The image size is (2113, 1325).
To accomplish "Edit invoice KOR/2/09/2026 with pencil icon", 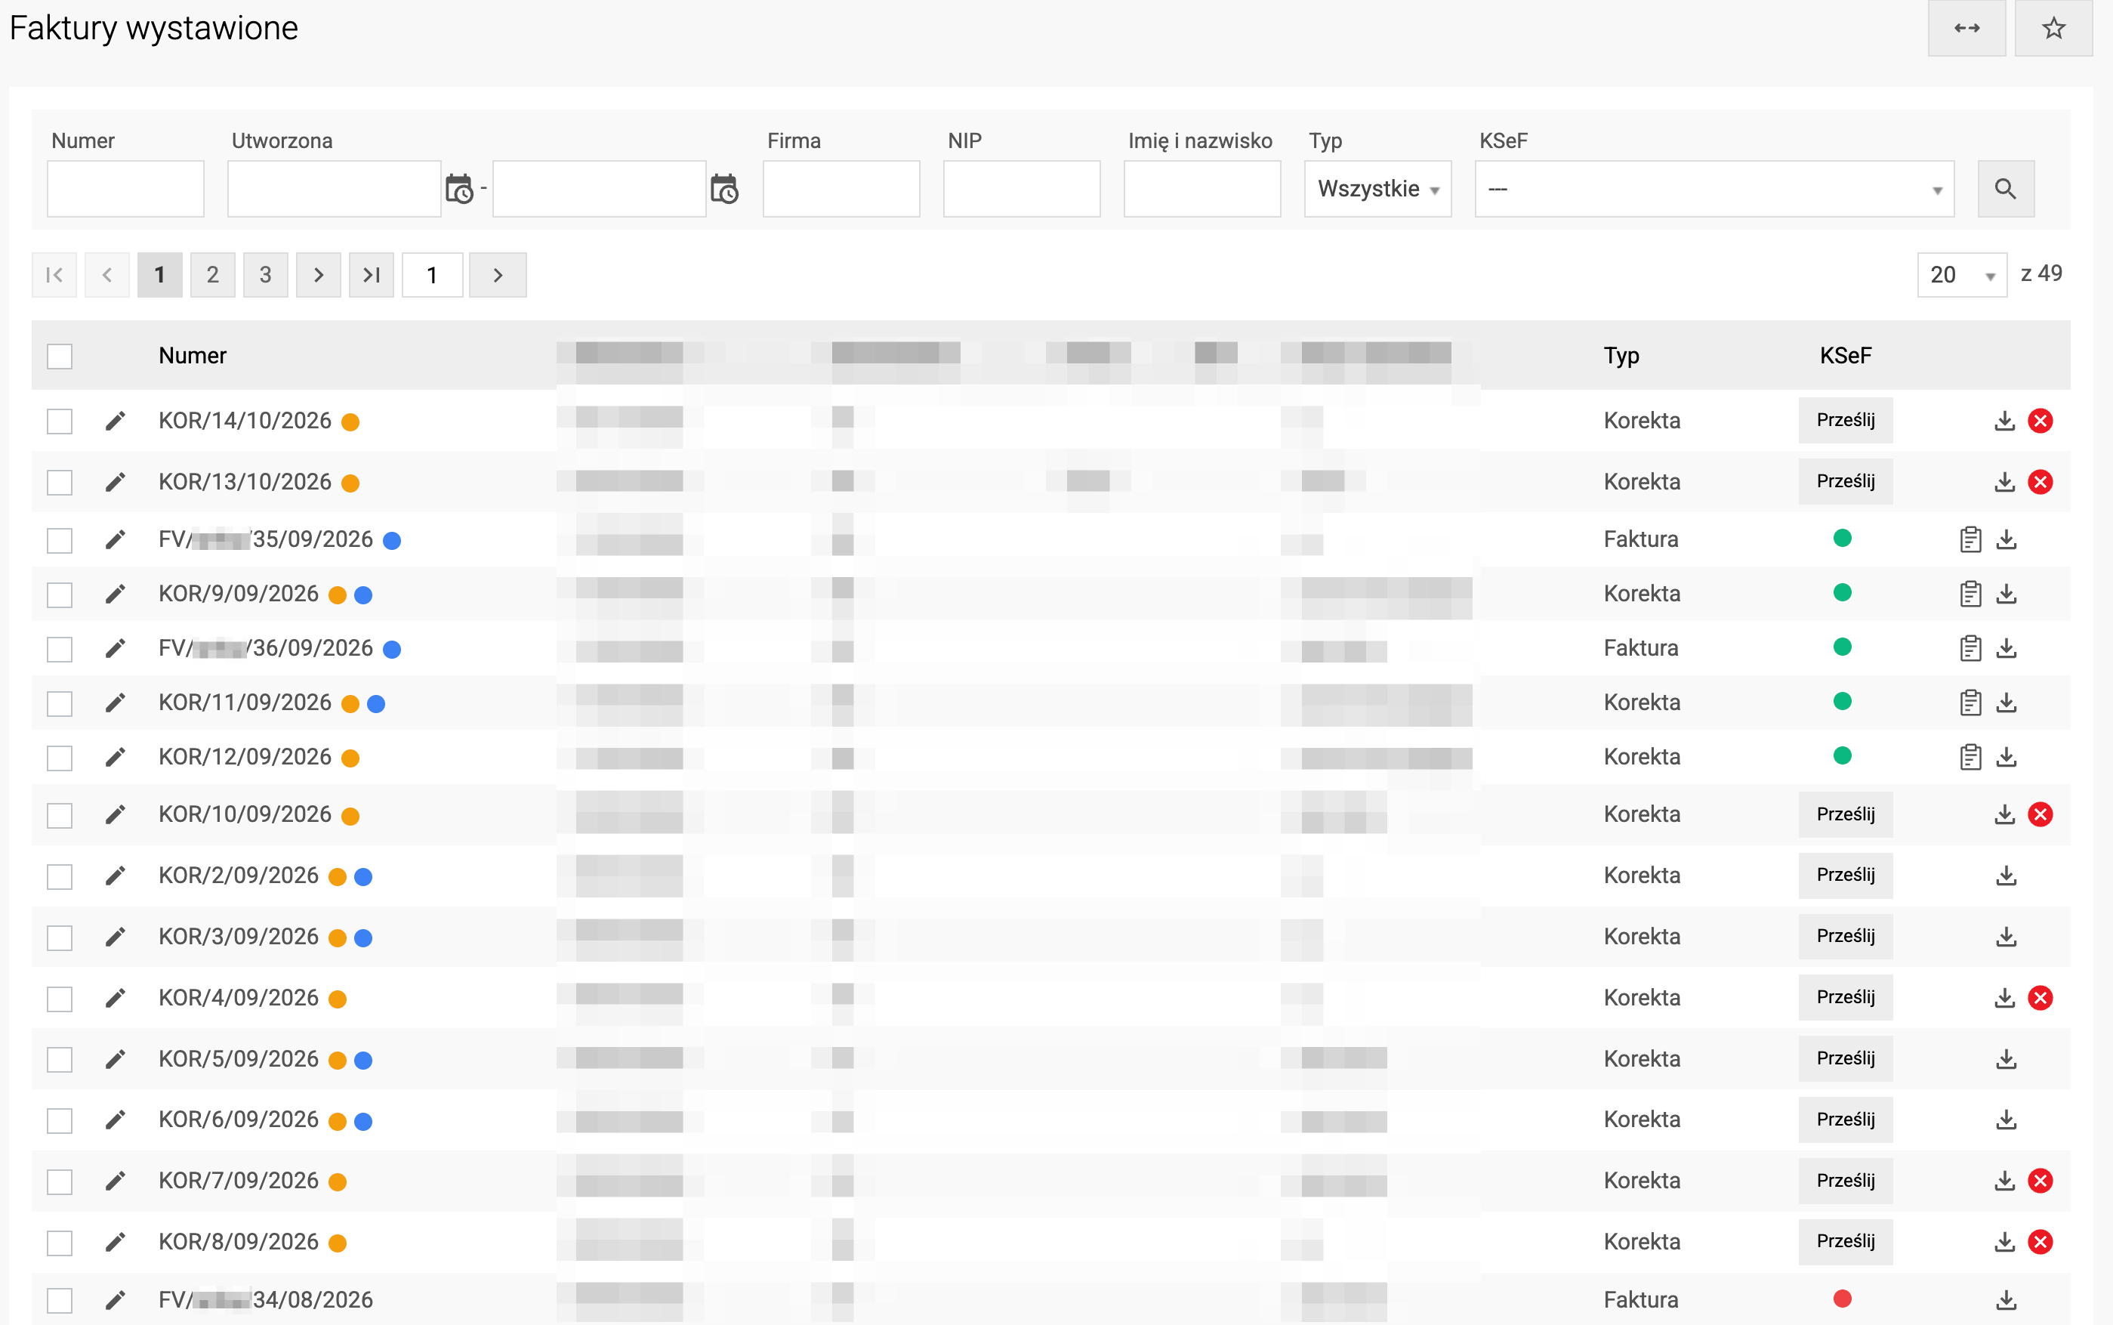I will [x=115, y=876].
